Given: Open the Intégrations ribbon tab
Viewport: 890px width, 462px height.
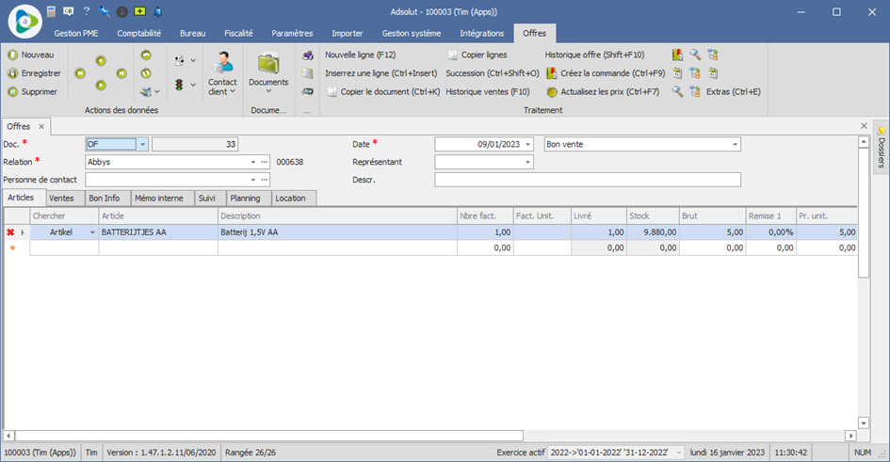Looking at the screenshot, I should coord(482,34).
